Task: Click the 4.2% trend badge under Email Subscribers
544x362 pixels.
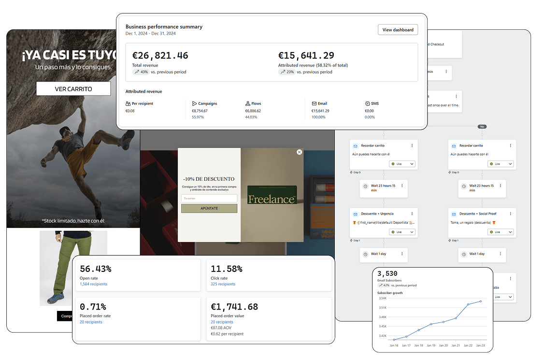Action: click(x=384, y=285)
